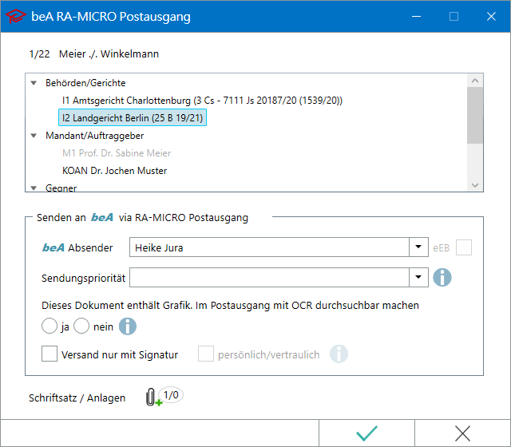Click the Behörden/Gerichte category label

click(x=85, y=83)
